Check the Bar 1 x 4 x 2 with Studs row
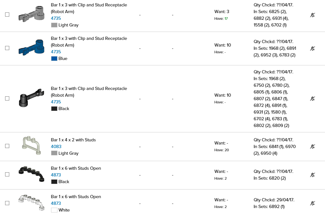Screen dimensions: 325x216 pyautogui.click(x=7, y=146)
